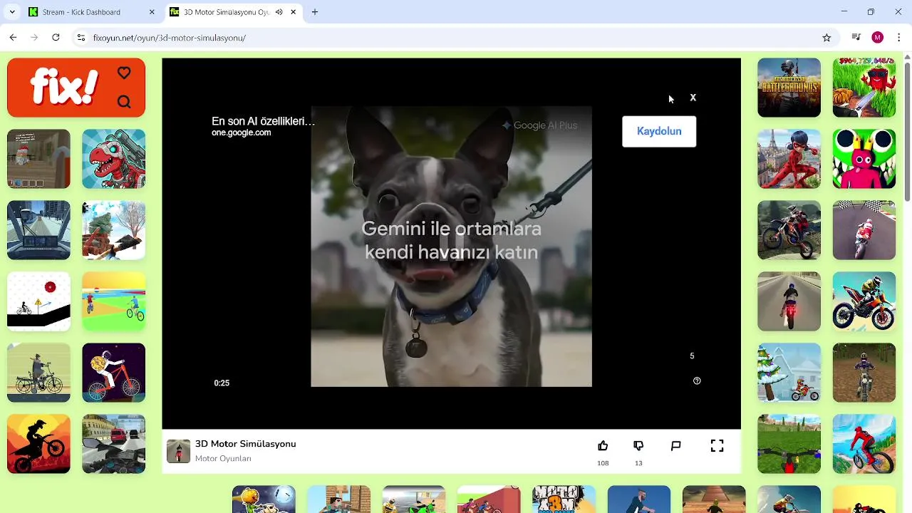
Task: Open the fix! site logo home link
Action: pos(64,88)
